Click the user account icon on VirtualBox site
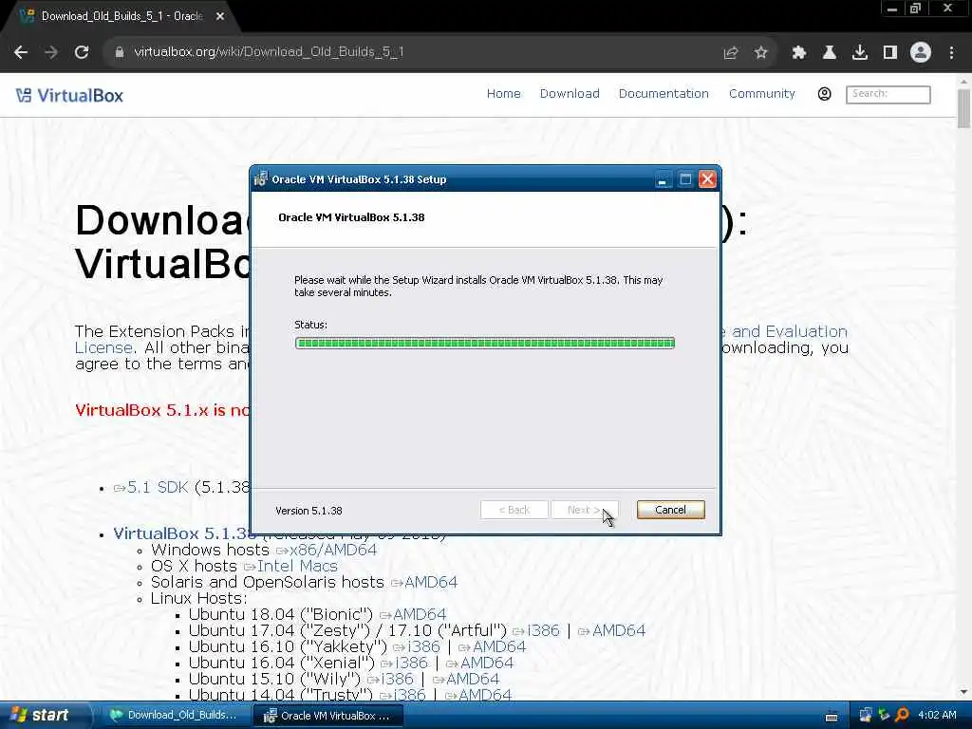The width and height of the screenshot is (972, 729). (x=825, y=94)
